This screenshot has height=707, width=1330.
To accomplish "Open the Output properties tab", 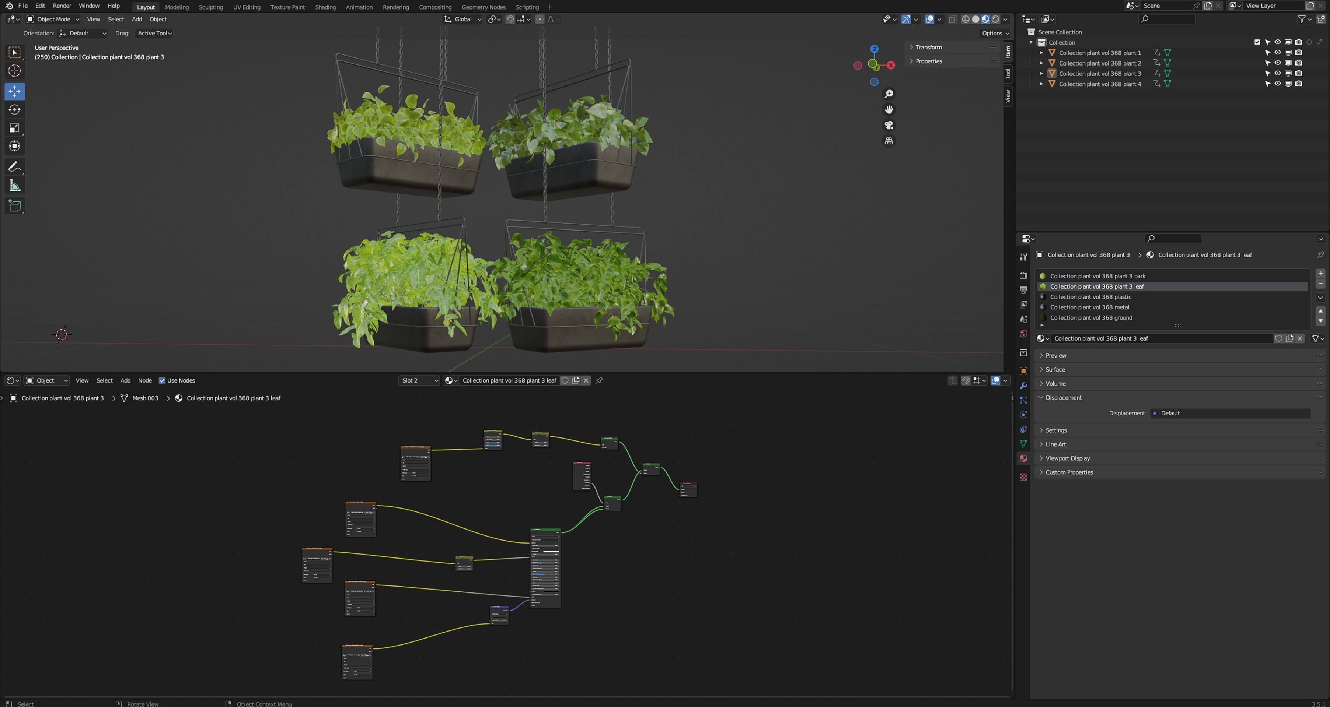I will [x=1023, y=290].
